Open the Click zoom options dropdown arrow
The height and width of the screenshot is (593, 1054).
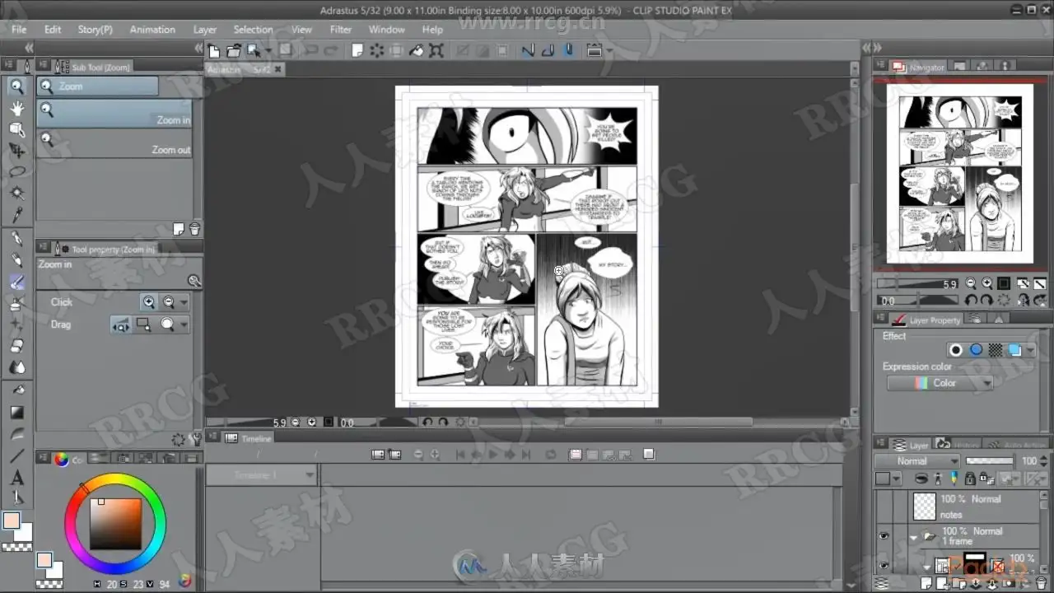pyautogui.click(x=184, y=302)
